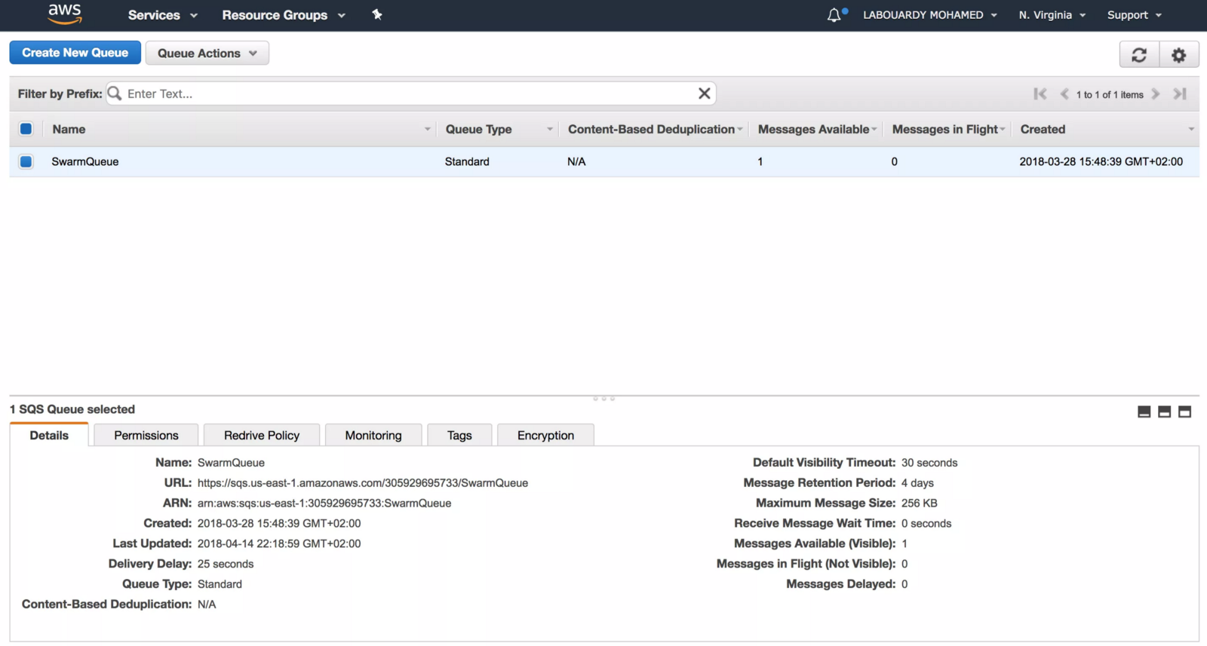Jump to first page of items
This screenshot has width=1207, height=646.
pyautogui.click(x=1040, y=94)
